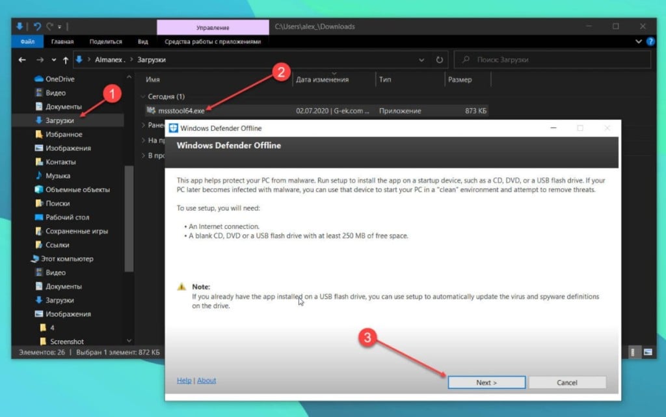Click the Cancel button in Defender dialog
666x417 pixels.
(567, 383)
